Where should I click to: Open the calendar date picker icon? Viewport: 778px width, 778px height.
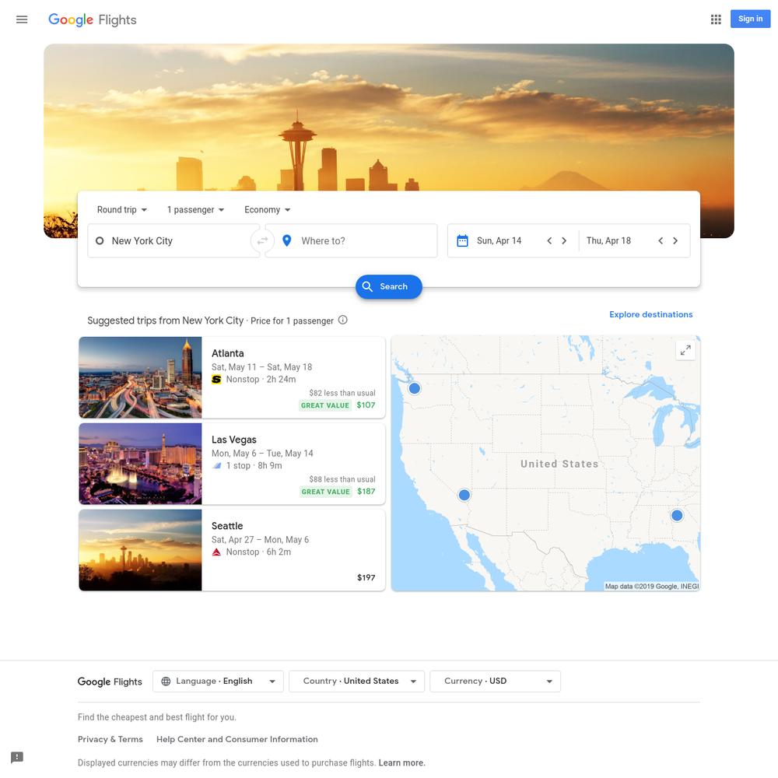(x=462, y=240)
